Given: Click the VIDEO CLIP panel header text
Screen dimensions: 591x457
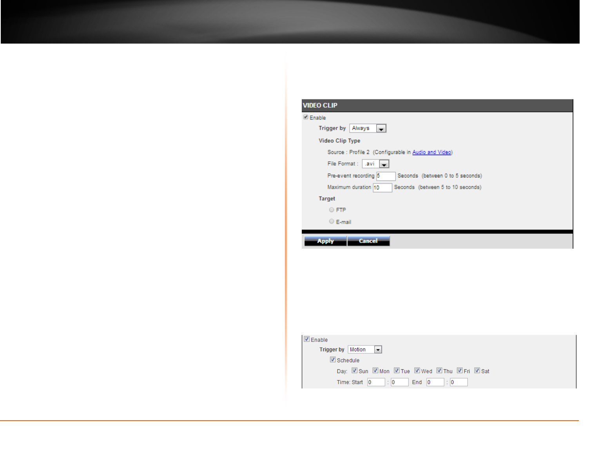Looking at the screenshot, I should (320, 105).
